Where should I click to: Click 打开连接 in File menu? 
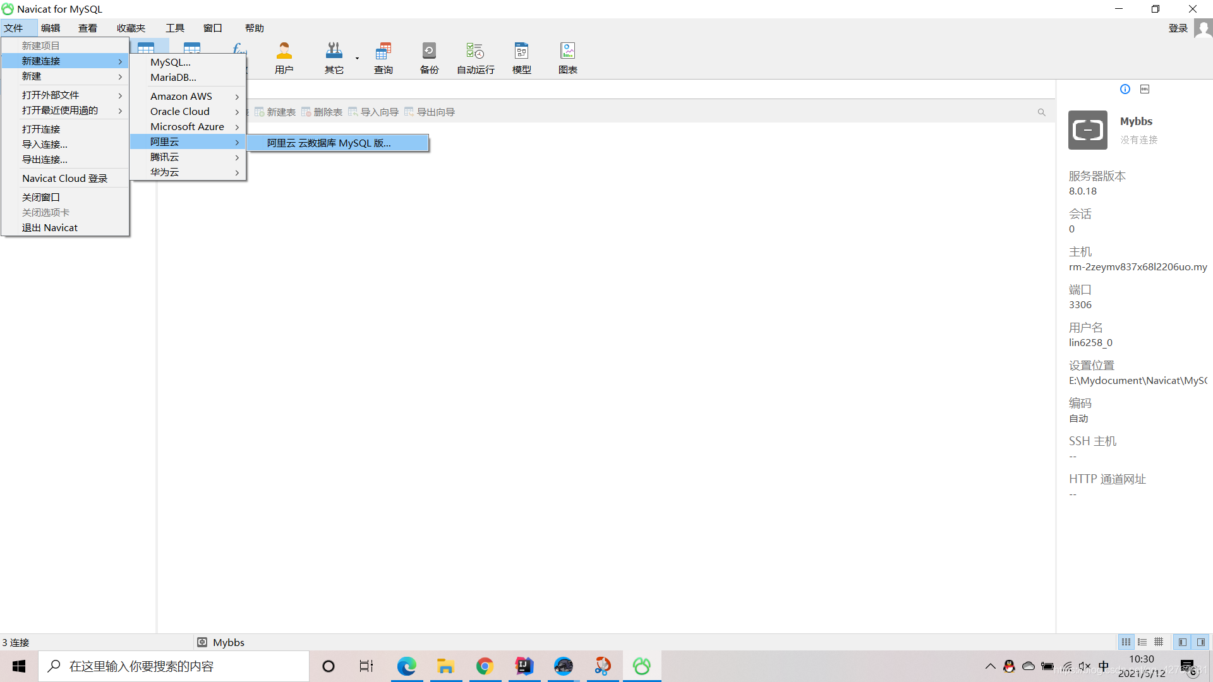[65, 129]
